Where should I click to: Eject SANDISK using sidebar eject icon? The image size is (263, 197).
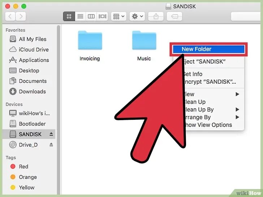51,134
